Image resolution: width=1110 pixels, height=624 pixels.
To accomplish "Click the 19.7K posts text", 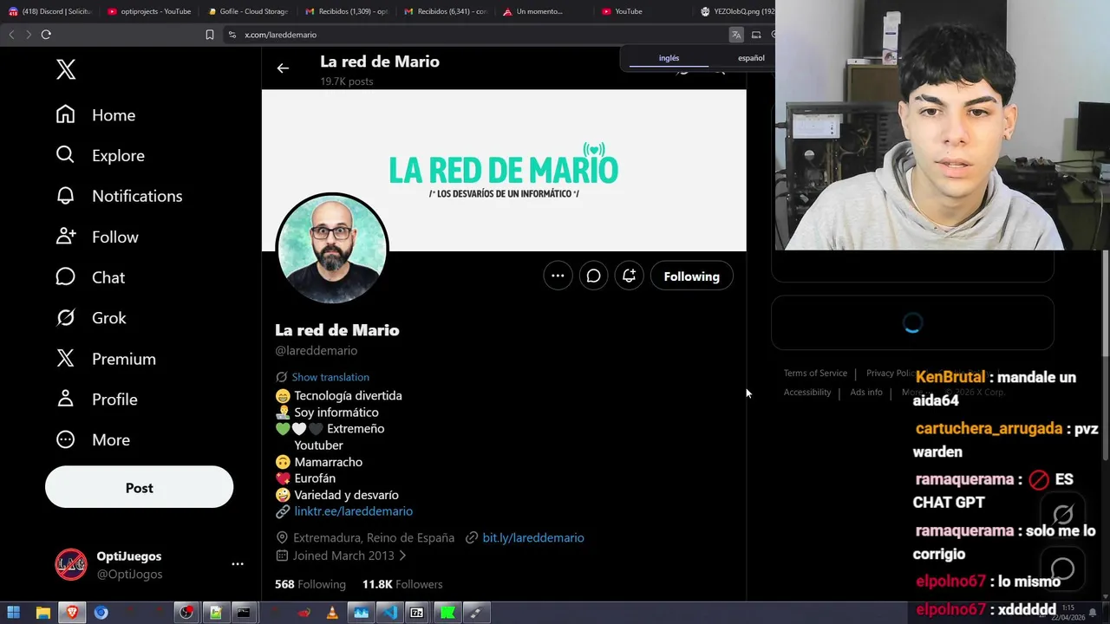I will [x=347, y=81].
